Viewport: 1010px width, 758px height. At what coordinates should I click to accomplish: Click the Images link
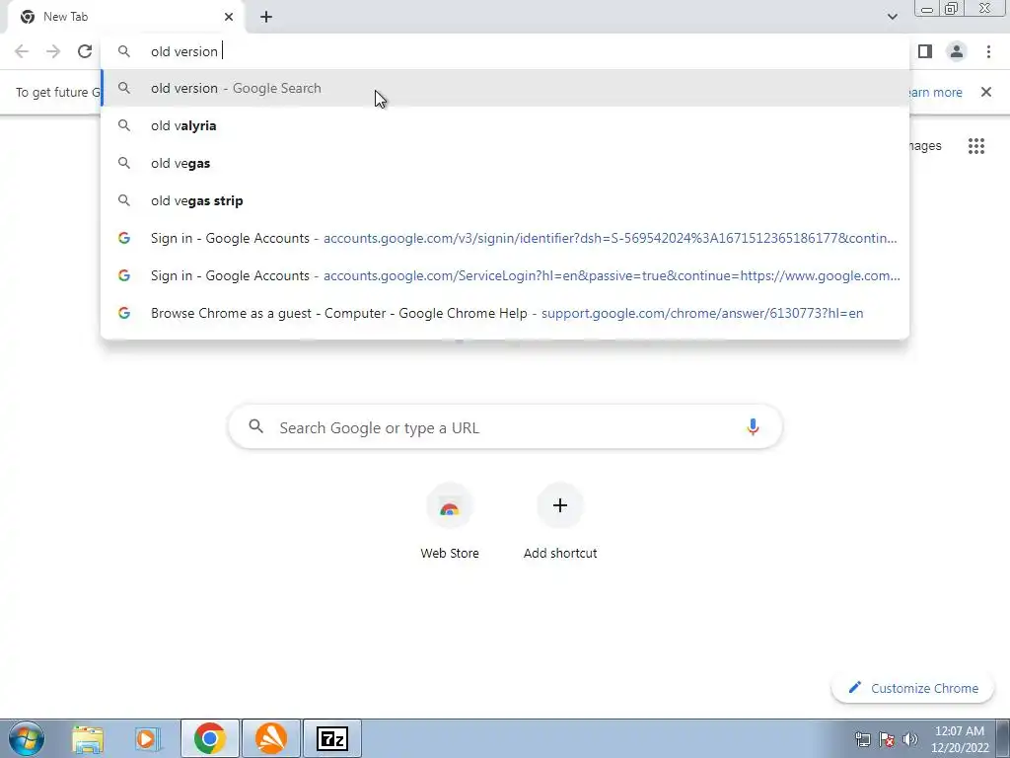pyautogui.click(x=925, y=146)
